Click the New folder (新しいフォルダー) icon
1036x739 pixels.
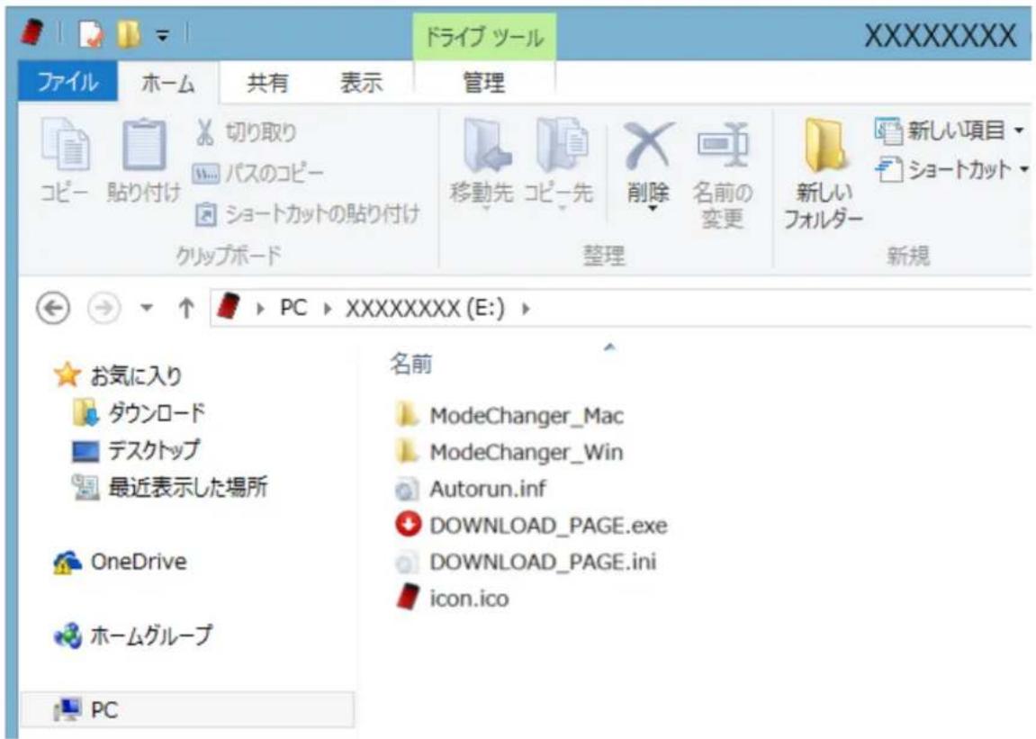tap(824, 146)
